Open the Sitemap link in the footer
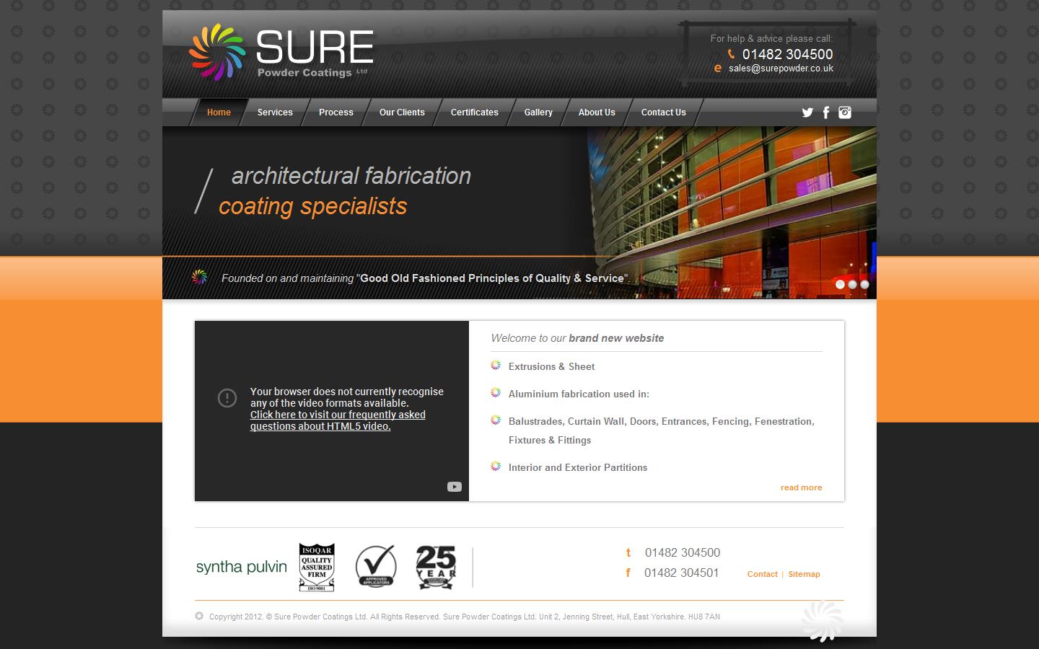This screenshot has height=649, width=1039. [x=805, y=574]
